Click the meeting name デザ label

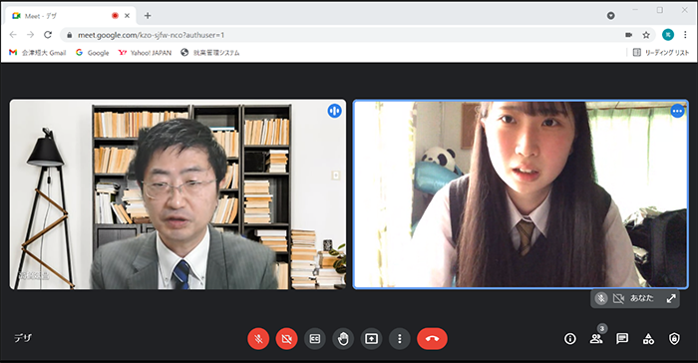[23, 338]
